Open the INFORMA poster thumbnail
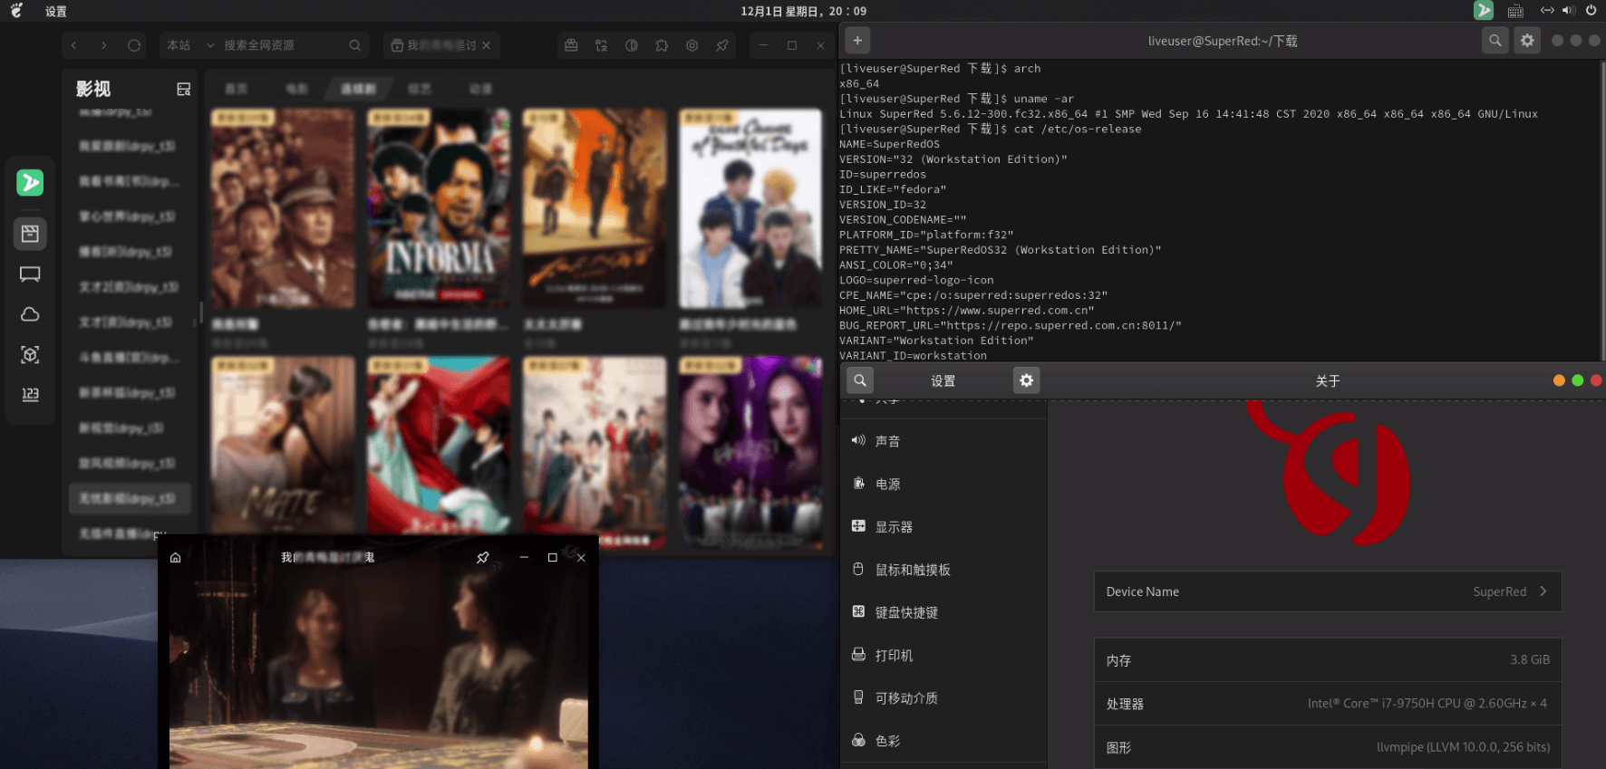This screenshot has height=769, width=1606. click(x=439, y=208)
